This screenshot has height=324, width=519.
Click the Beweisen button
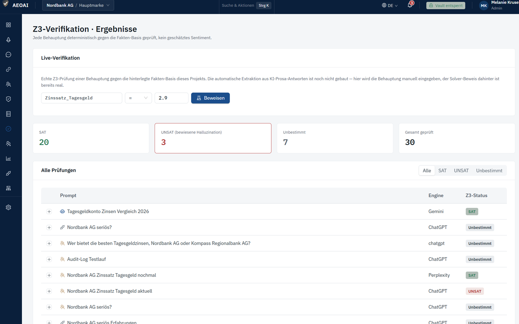(x=210, y=98)
